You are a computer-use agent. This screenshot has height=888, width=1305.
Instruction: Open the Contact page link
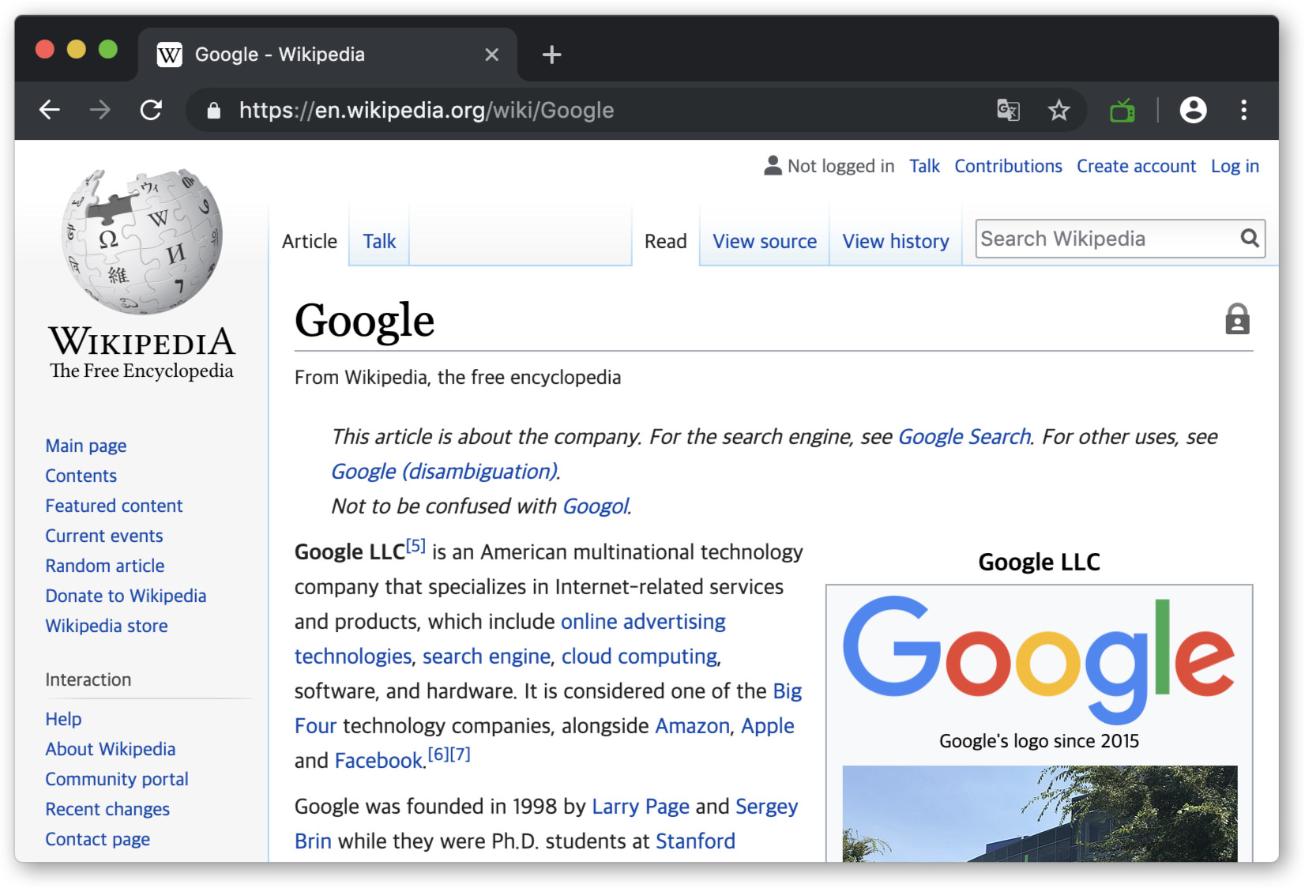click(97, 839)
